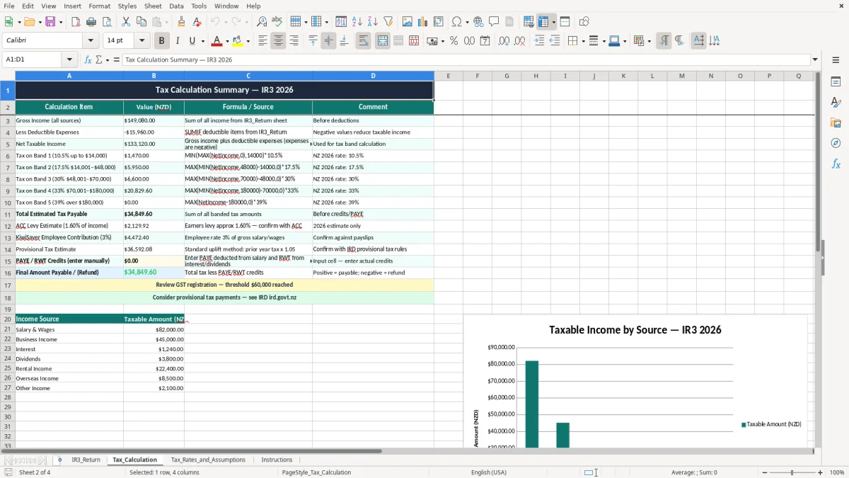The width and height of the screenshot is (849, 478).
Task: Open the Data menu
Action: 176,6
